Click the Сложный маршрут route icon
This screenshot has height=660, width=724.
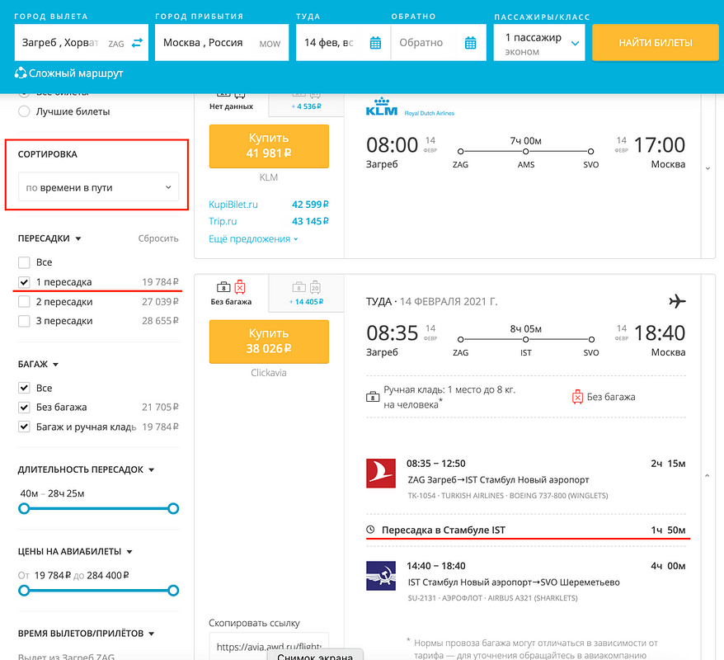coord(21,73)
